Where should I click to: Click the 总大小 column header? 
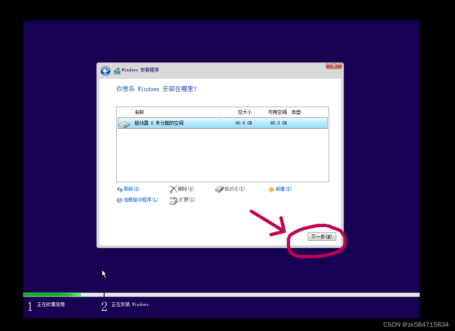[237, 112]
